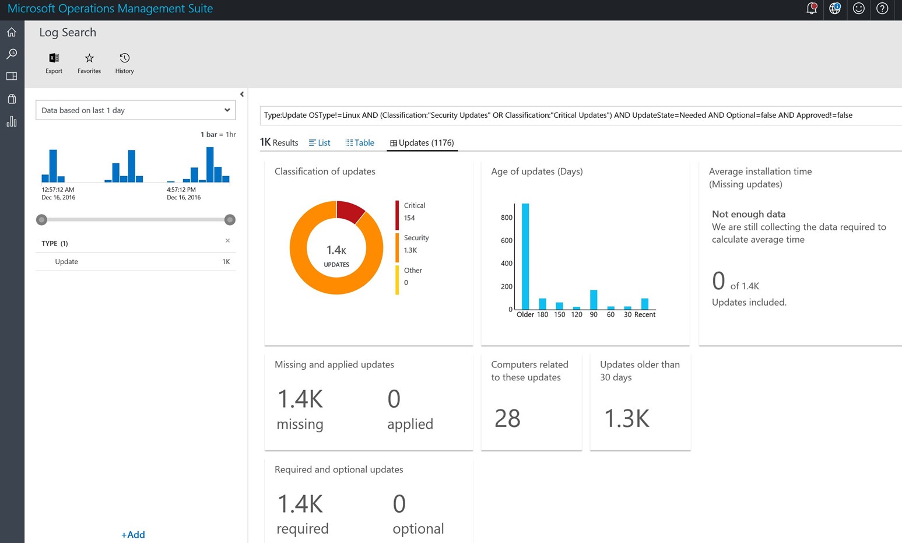Click the Recent bar in age chart
Viewport: 902px width, 543px height.
point(645,304)
